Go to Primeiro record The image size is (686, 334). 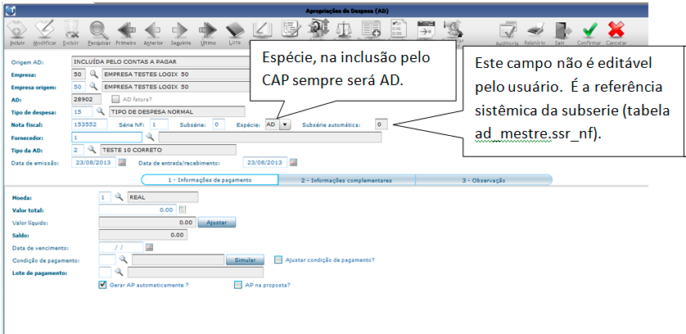[x=125, y=30]
